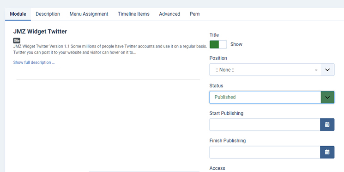Click the Start Publishing label
The image size is (344, 172).
(226, 113)
